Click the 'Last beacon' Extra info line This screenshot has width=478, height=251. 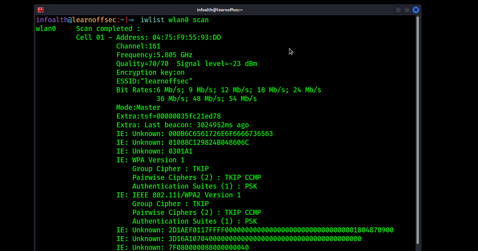(x=182, y=125)
